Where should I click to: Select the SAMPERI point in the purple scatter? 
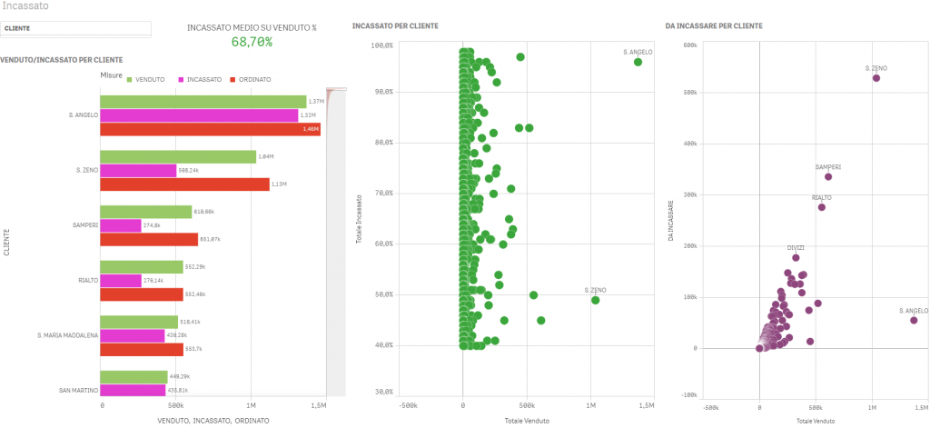click(x=828, y=176)
